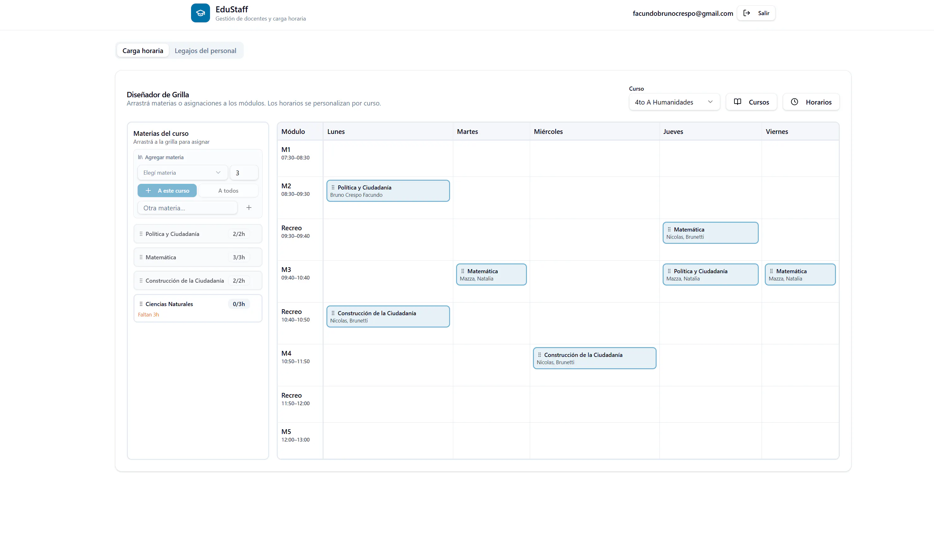Click the 0/3h badge on Ciencias Naturales
The width and height of the screenshot is (934, 548).
tap(239, 304)
